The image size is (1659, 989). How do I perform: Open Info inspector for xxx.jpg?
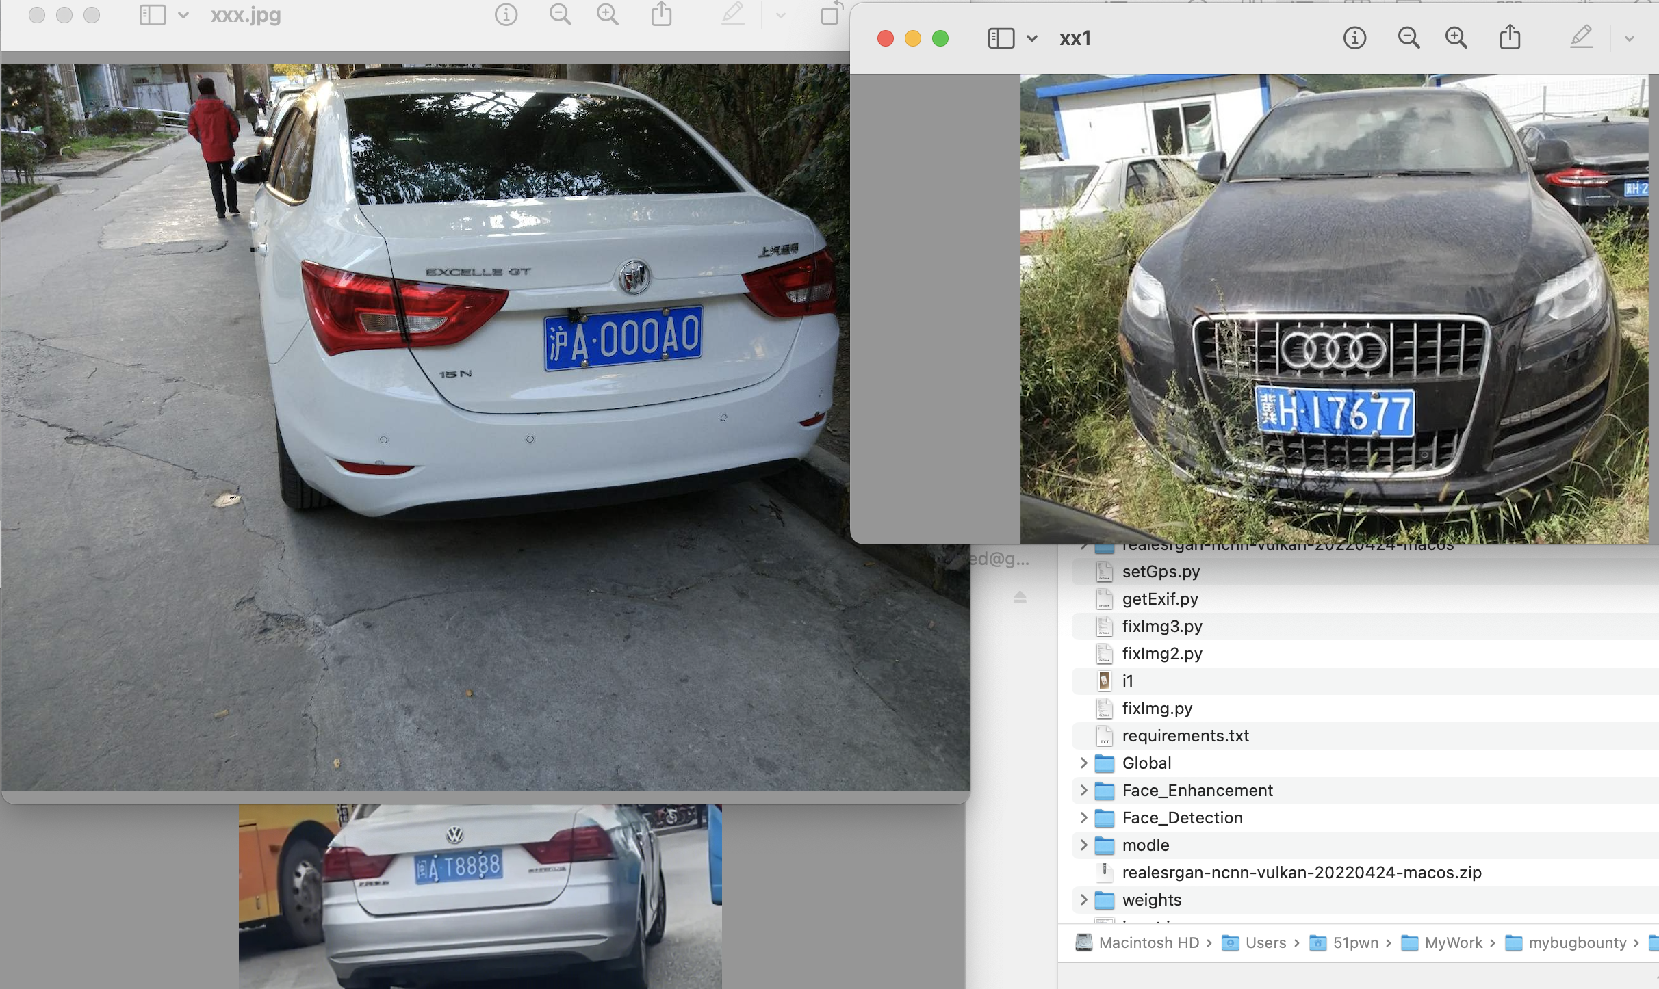(506, 14)
